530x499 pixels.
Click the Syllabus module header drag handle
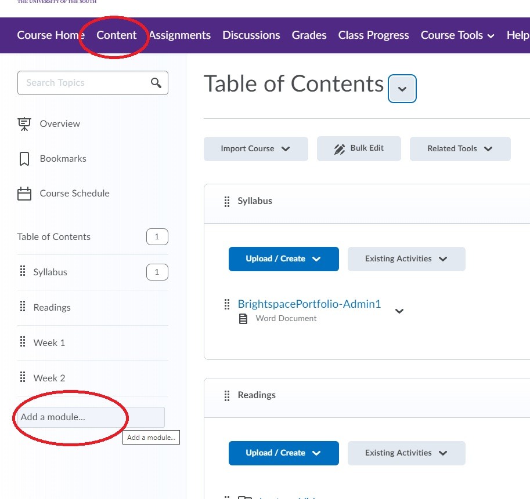pos(227,202)
